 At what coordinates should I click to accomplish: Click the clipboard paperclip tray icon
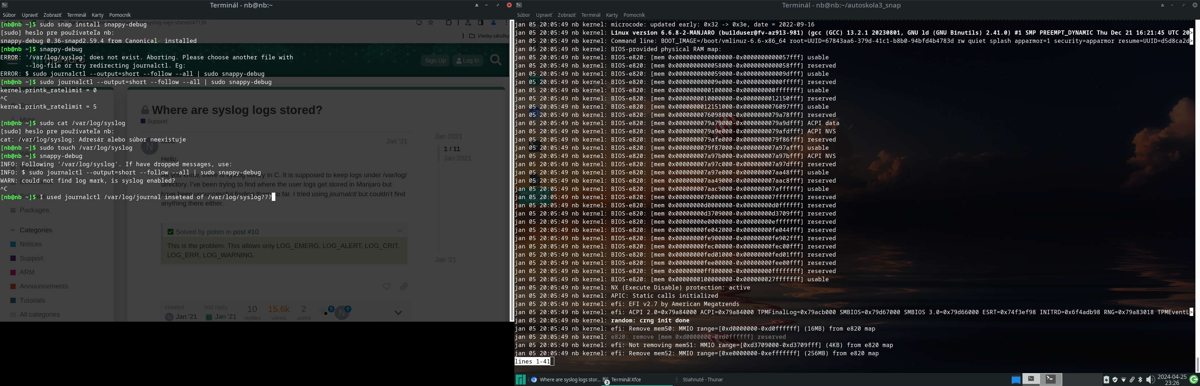click(1132, 380)
